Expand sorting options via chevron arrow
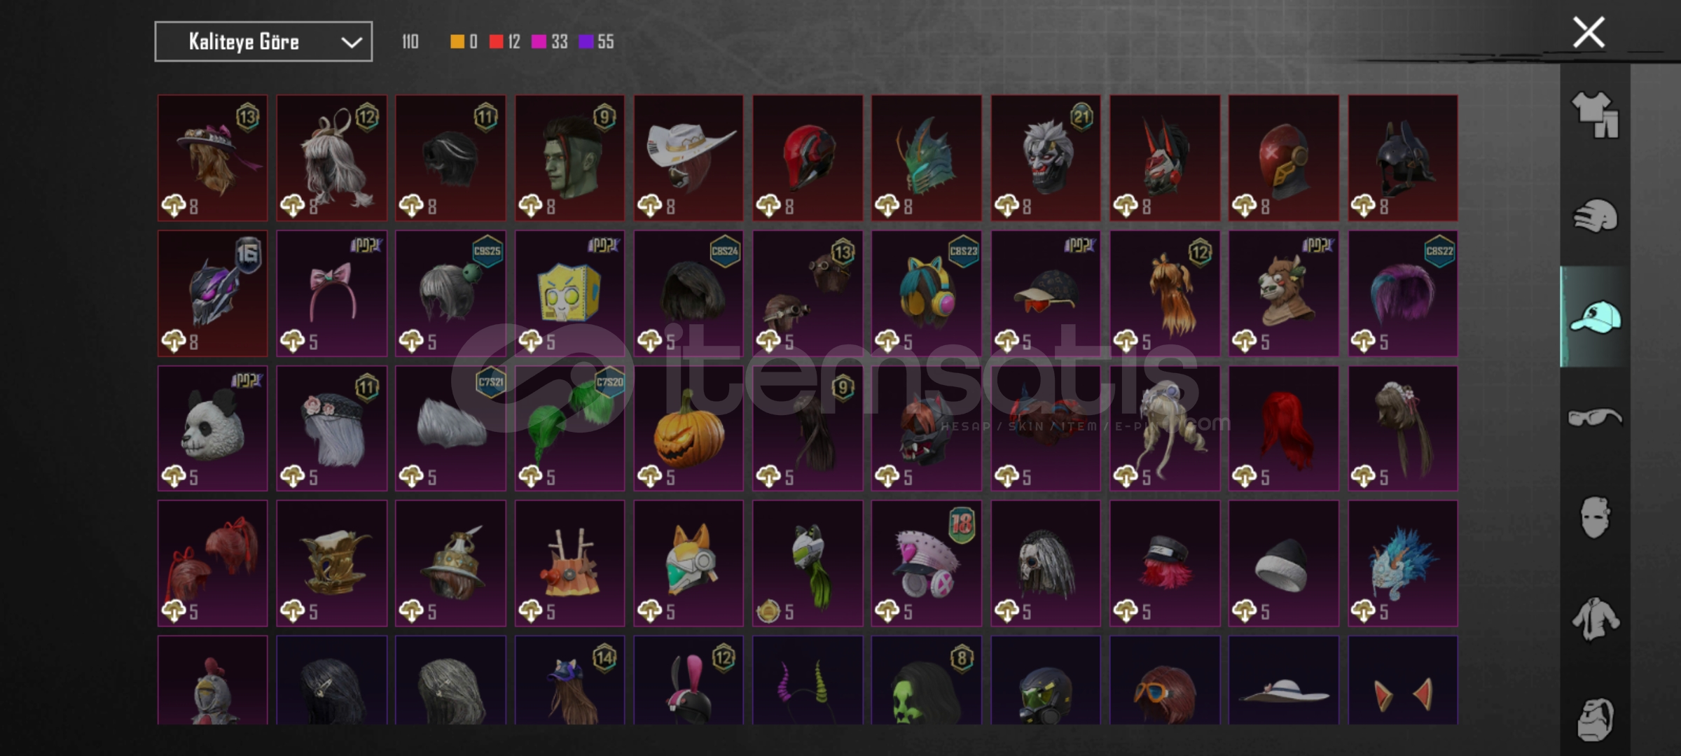The image size is (1681, 756). tap(351, 43)
